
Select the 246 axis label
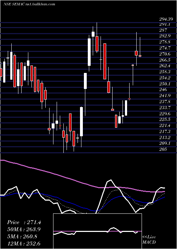(163, 90)
